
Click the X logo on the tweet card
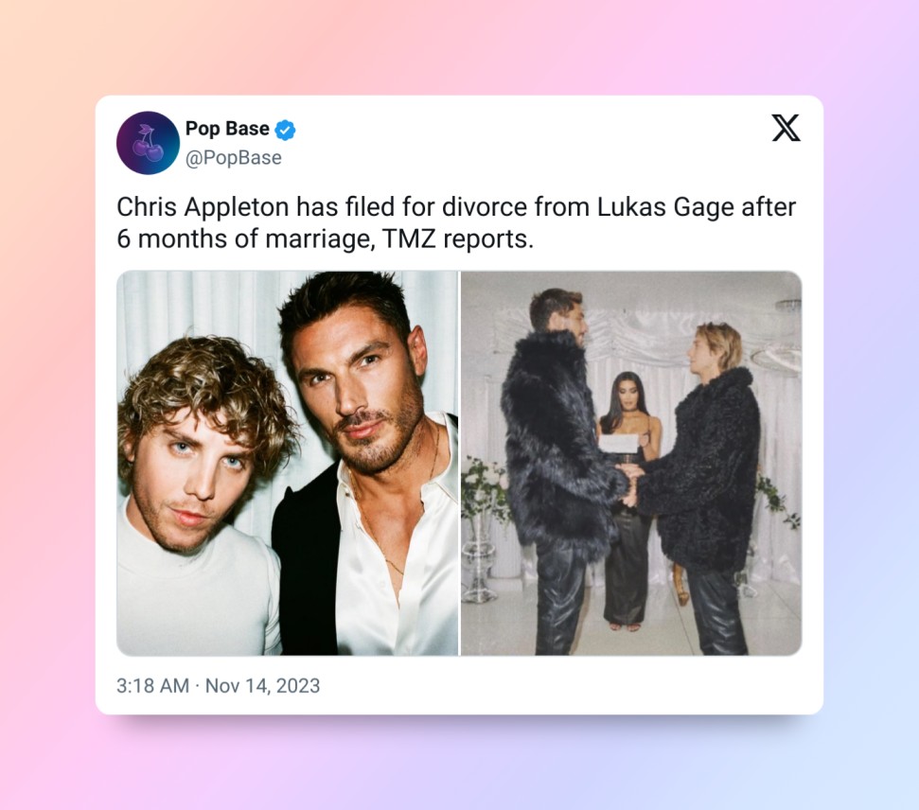pyautogui.click(x=786, y=128)
